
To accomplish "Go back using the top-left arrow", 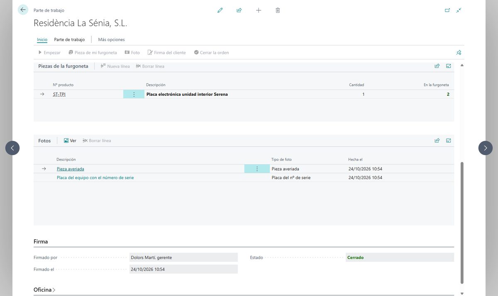I will click(23, 10).
